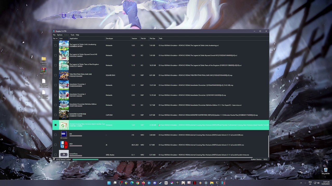Open Steam from the taskbar
This screenshot has width=332, height=186.
click(160, 183)
